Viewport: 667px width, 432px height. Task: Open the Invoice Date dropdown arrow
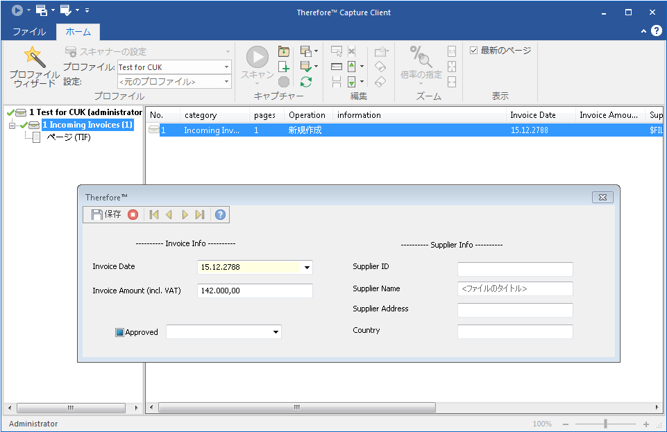307,267
